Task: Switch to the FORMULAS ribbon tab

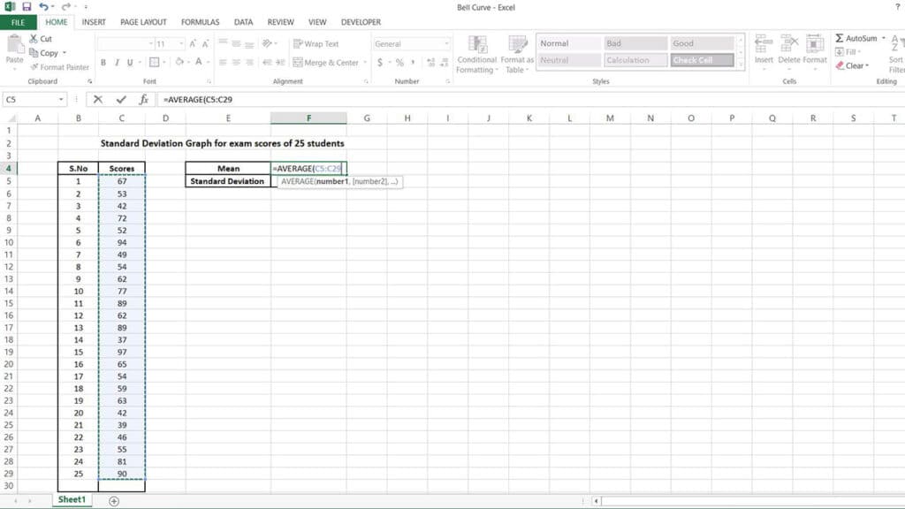Action: coord(200,22)
